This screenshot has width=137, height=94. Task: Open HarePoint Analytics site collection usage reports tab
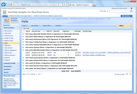pos(48,16)
